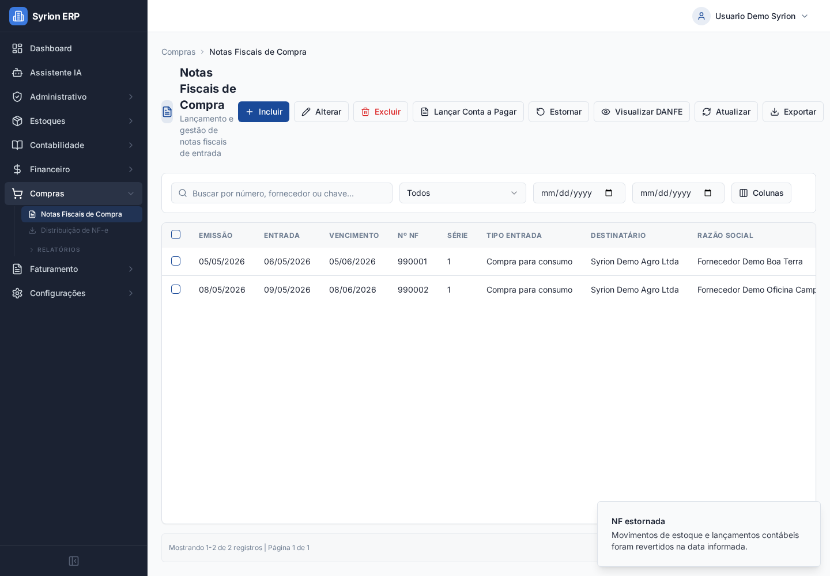This screenshot has height=576, width=830.
Task: Click Visualizar DANFE eye button
Action: coord(642,112)
